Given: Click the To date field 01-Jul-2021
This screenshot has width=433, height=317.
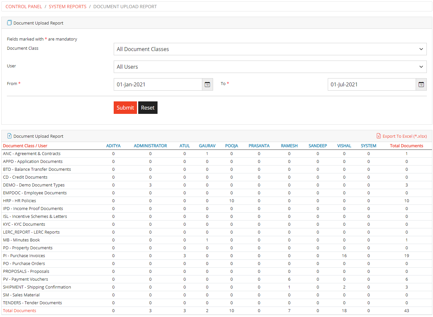Looking at the screenshot, I should coord(372,84).
